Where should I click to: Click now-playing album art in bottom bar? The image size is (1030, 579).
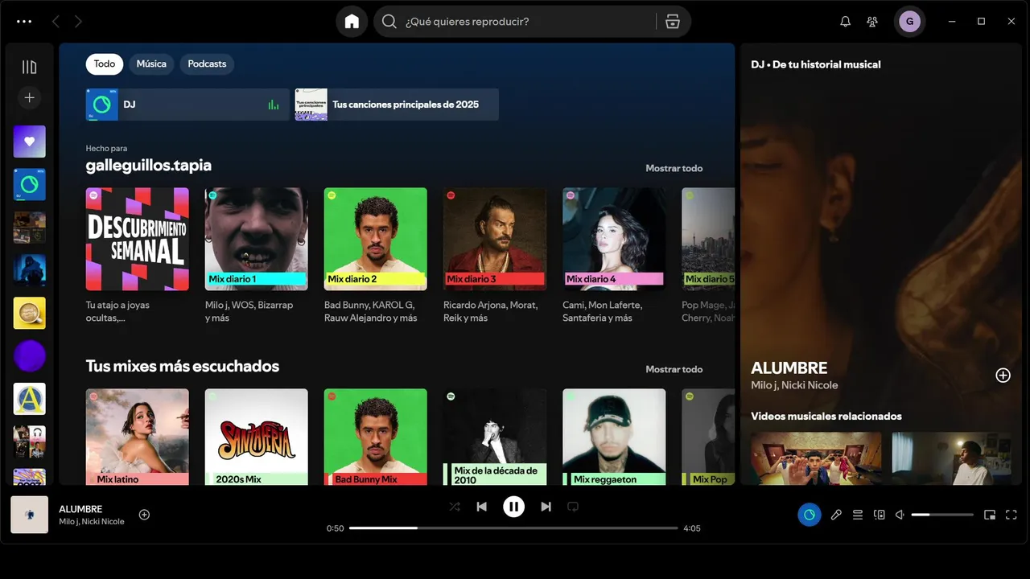[x=29, y=515]
